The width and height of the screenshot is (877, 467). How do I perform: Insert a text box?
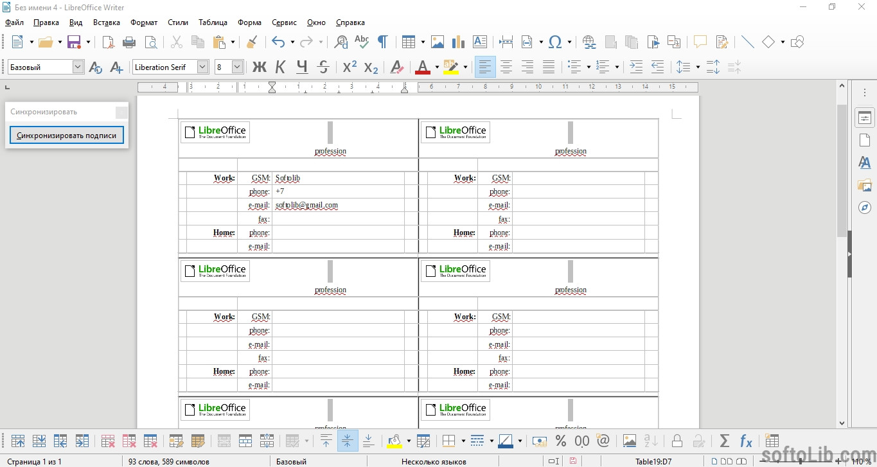pyautogui.click(x=479, y=42)
